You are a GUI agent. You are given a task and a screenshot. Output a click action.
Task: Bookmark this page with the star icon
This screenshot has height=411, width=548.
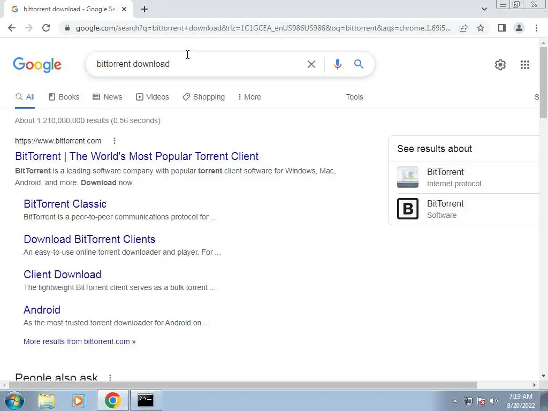481,28
